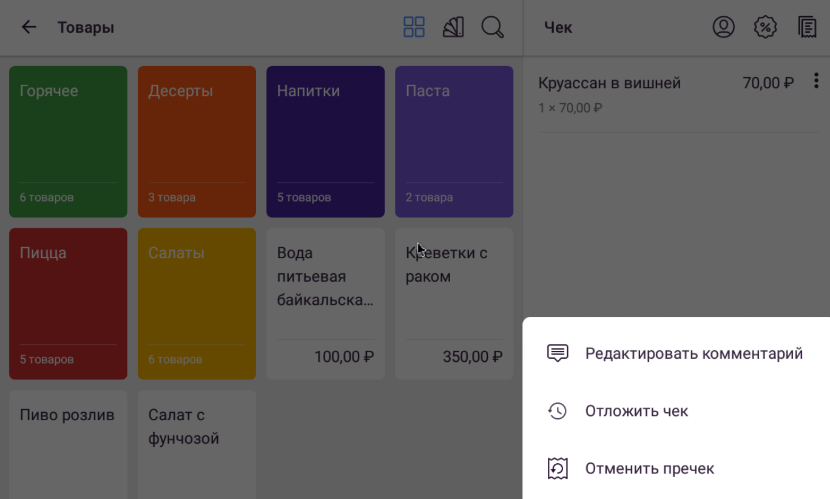Click the receipt undo icon beside Отменить пречек
This screenshot has width=830, height=499.
pos(558,469)
